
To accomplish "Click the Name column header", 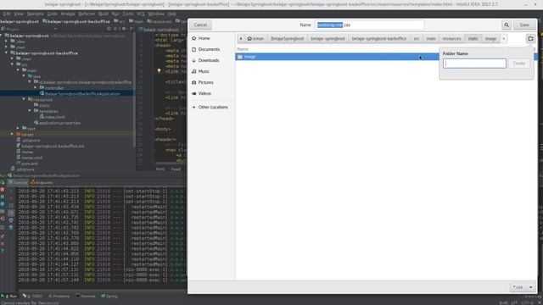I will tap(243, 49).
